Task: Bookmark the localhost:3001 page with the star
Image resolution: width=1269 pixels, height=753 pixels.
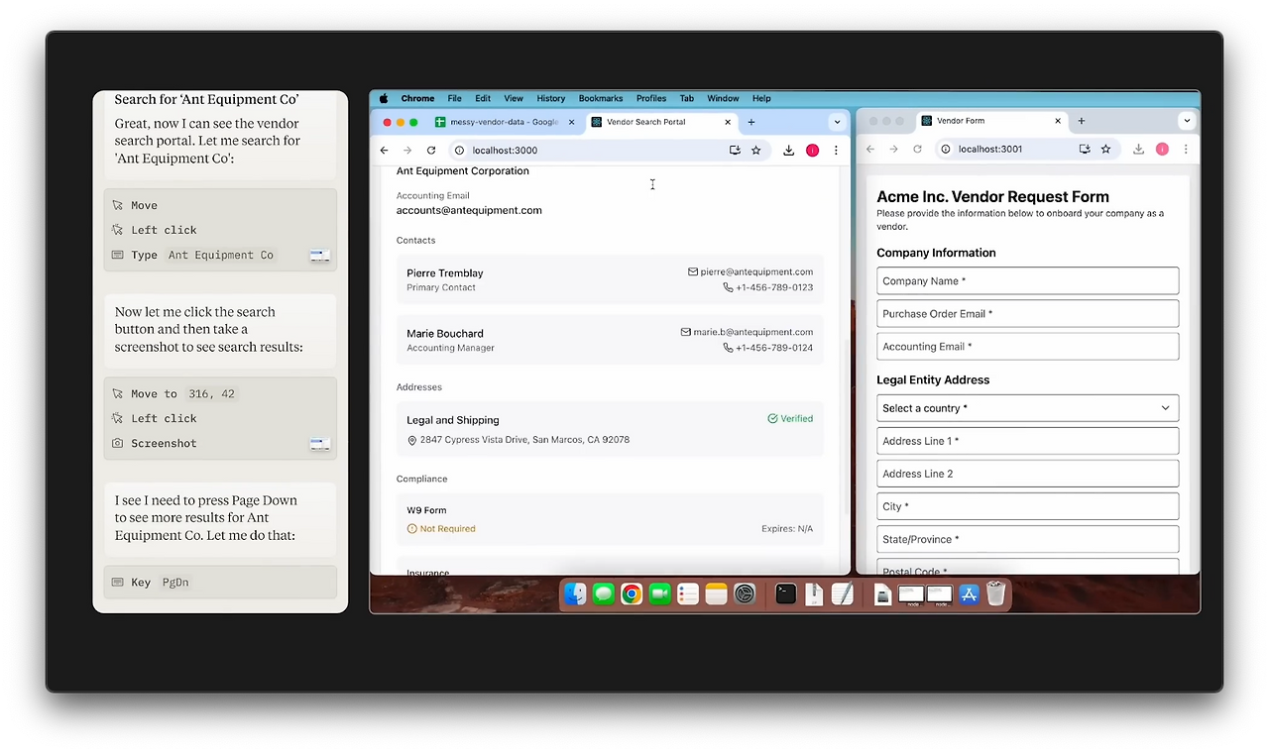Action: [x=1106, y=150]
